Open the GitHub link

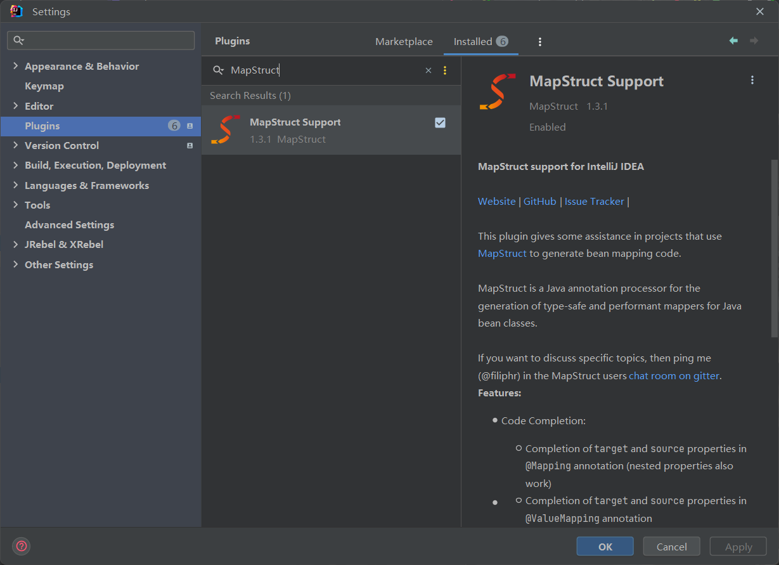pyautogui.click(x=540, y=202)
